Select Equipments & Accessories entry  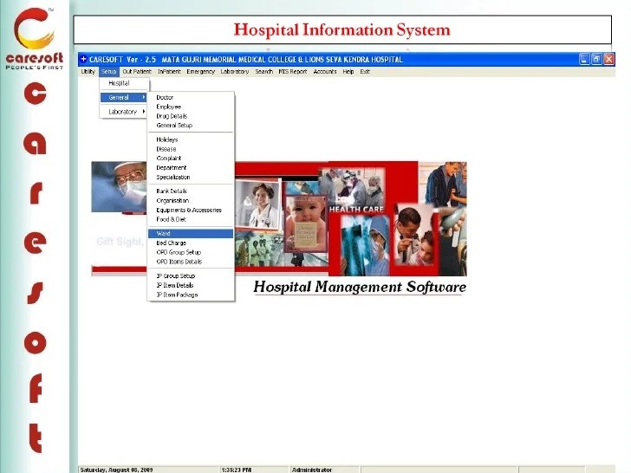coord(191,210)
